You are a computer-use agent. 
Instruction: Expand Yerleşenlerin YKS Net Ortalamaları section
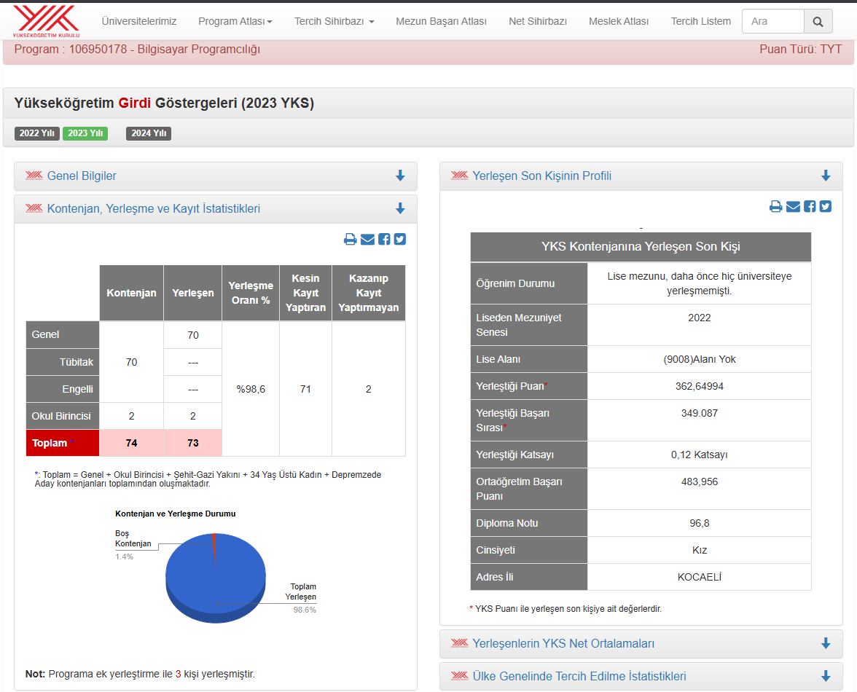pyautogui.click(x=641, y=643)
